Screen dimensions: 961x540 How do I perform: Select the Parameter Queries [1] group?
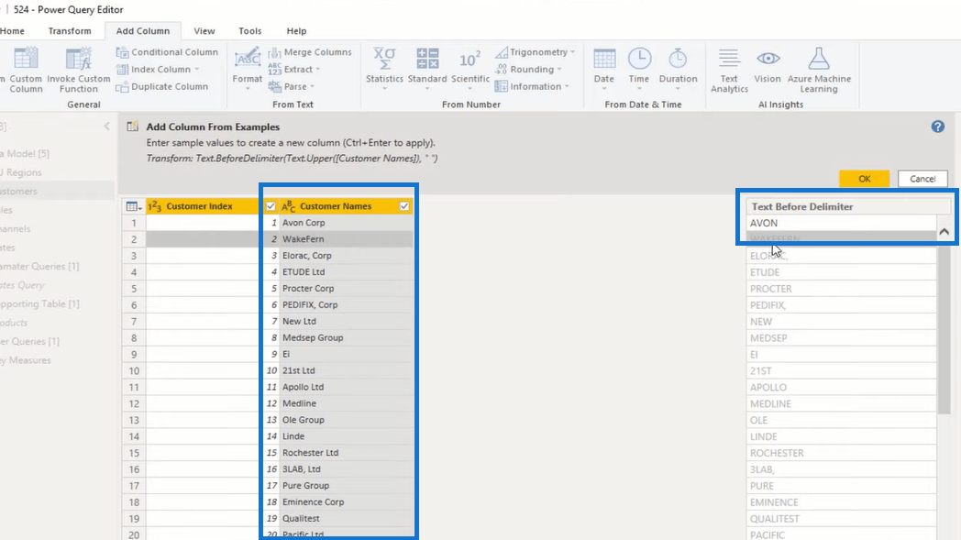[40, 266]
